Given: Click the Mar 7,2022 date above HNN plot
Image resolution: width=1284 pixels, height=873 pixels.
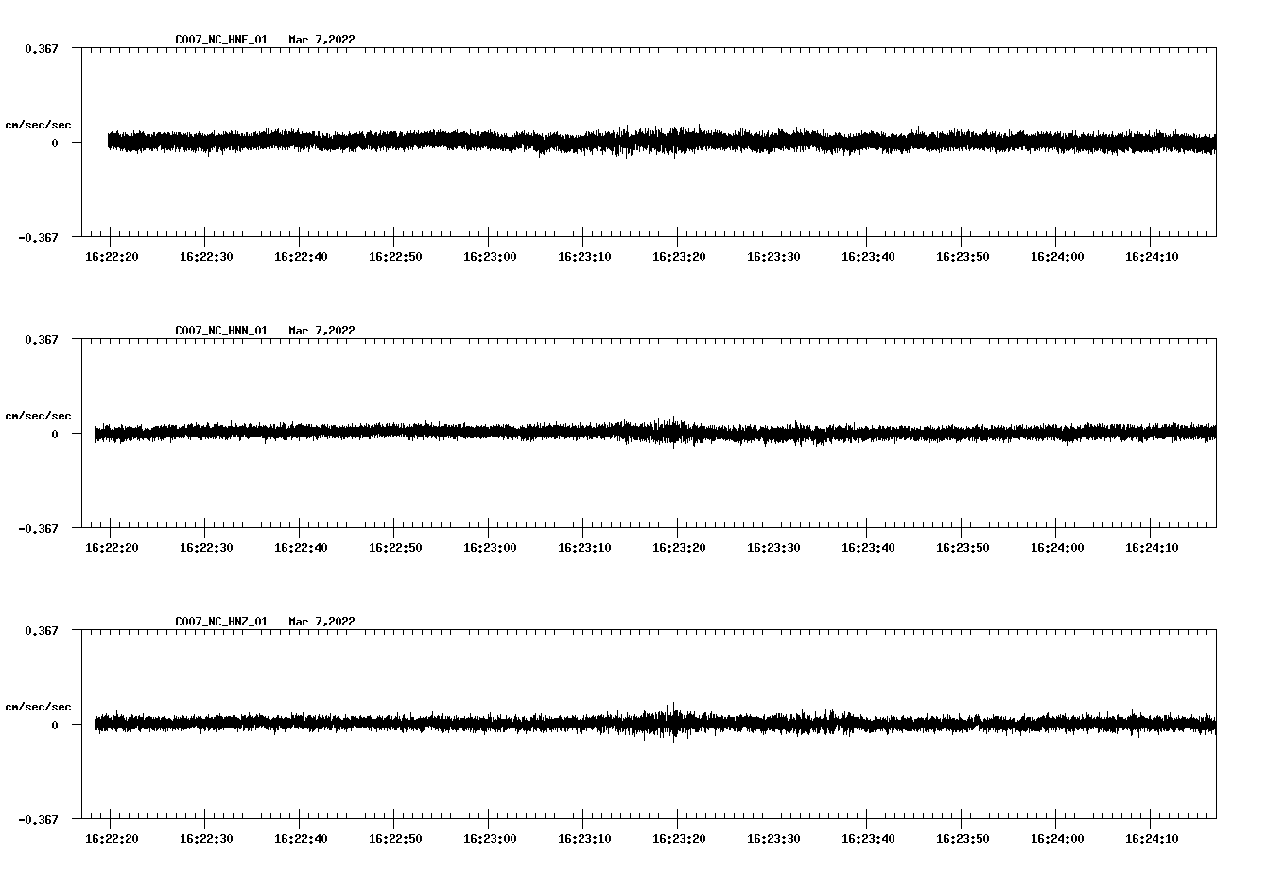Looking at the screenshot, I should 322,331.
